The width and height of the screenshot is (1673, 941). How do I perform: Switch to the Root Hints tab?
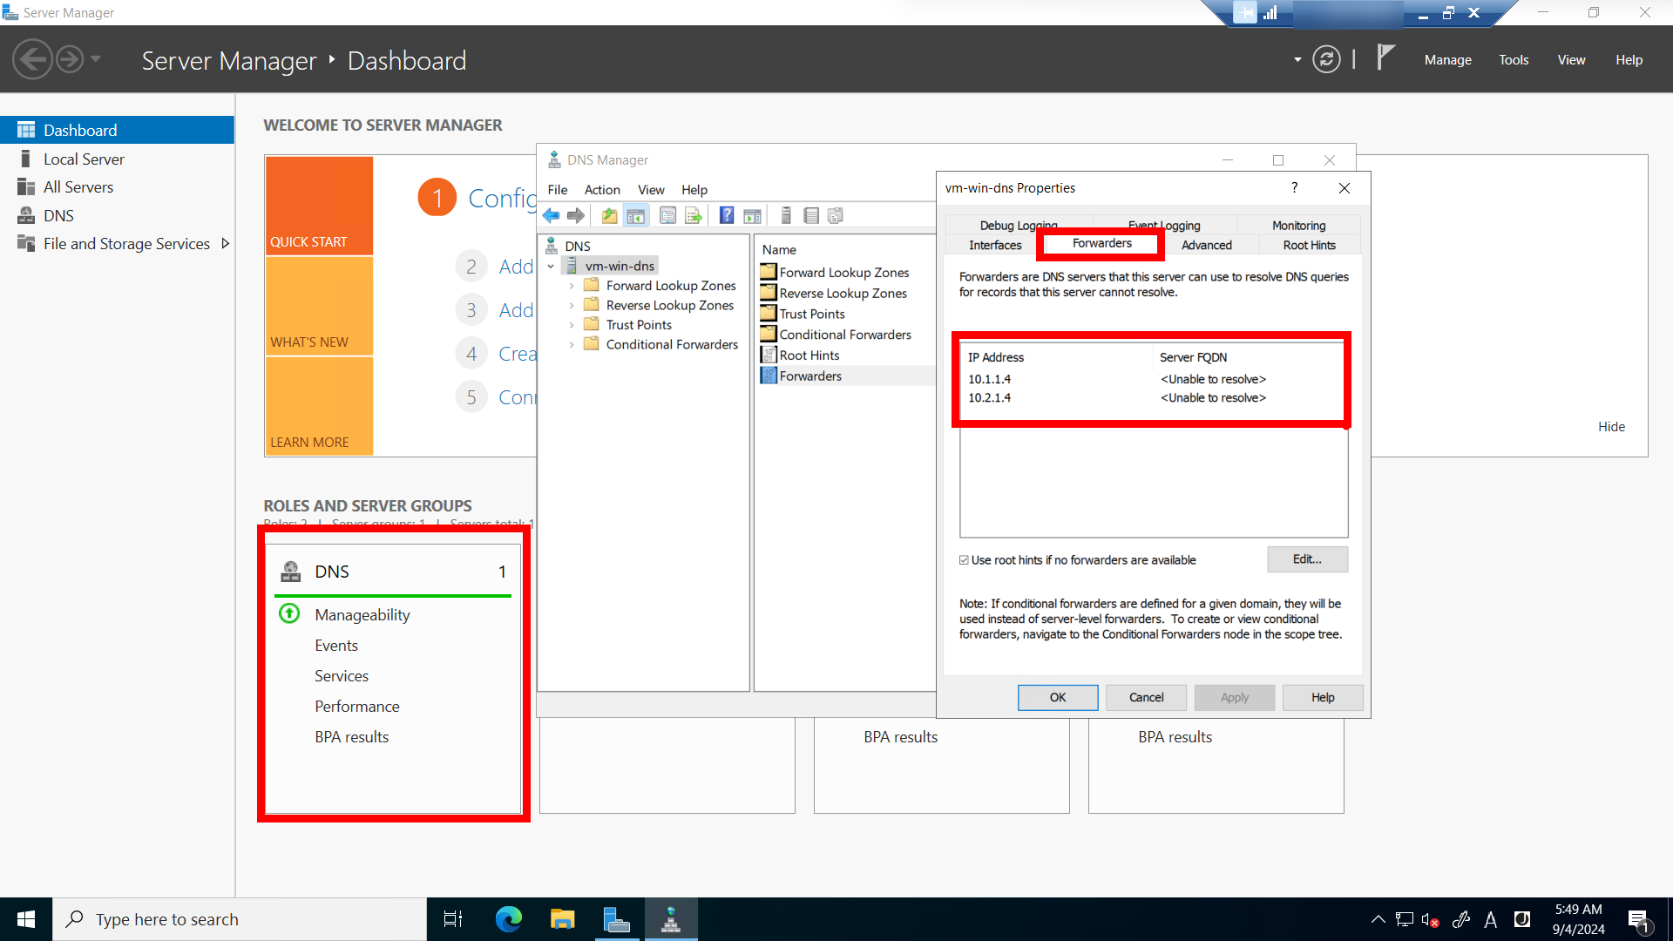click(x=1309, y=245)
